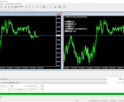Open the Navigator globe icon
The height and width of the screenshot is (102, 124).
click(12, 7)
